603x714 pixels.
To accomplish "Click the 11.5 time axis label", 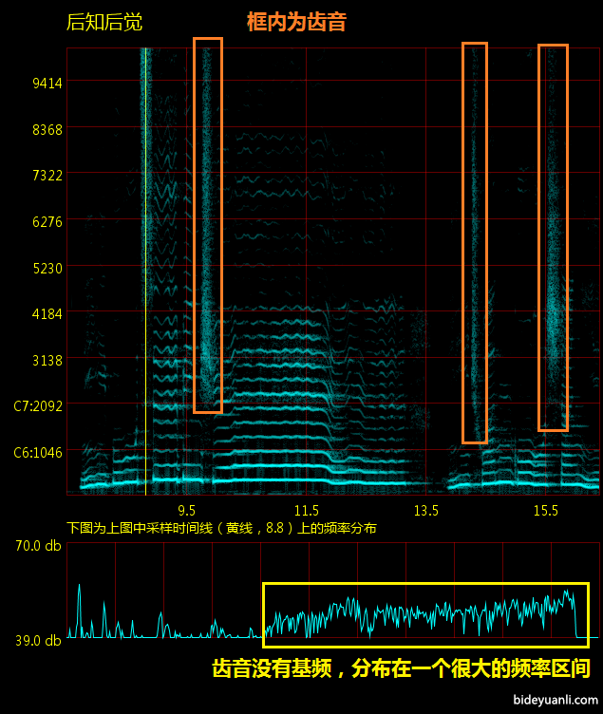I will click(306, 511).
